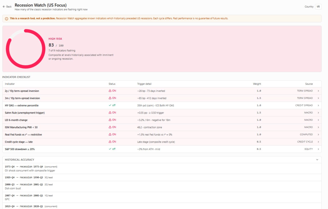
Task: Open the 2019-Q4 recession history entry
Action: click(x=162, y=206)
